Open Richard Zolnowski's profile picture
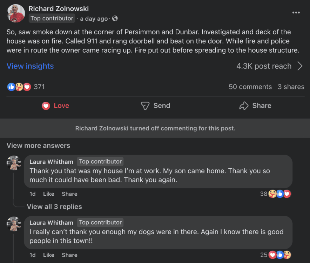310x263 pixels. [x=16, y=13]
